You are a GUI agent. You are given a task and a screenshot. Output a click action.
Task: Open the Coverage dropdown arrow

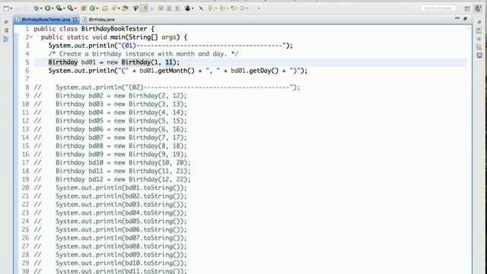point(64,8)
